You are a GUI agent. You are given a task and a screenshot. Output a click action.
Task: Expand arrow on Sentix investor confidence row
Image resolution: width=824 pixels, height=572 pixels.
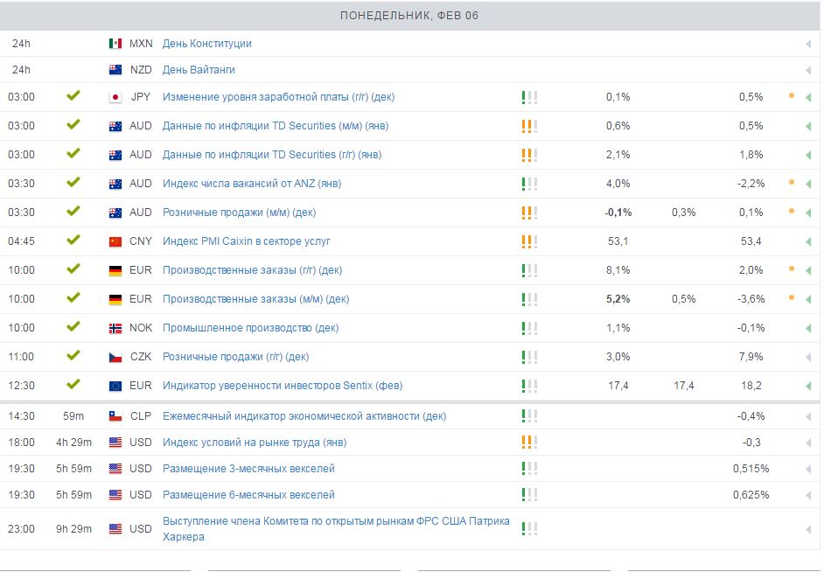tap(808, 386)
